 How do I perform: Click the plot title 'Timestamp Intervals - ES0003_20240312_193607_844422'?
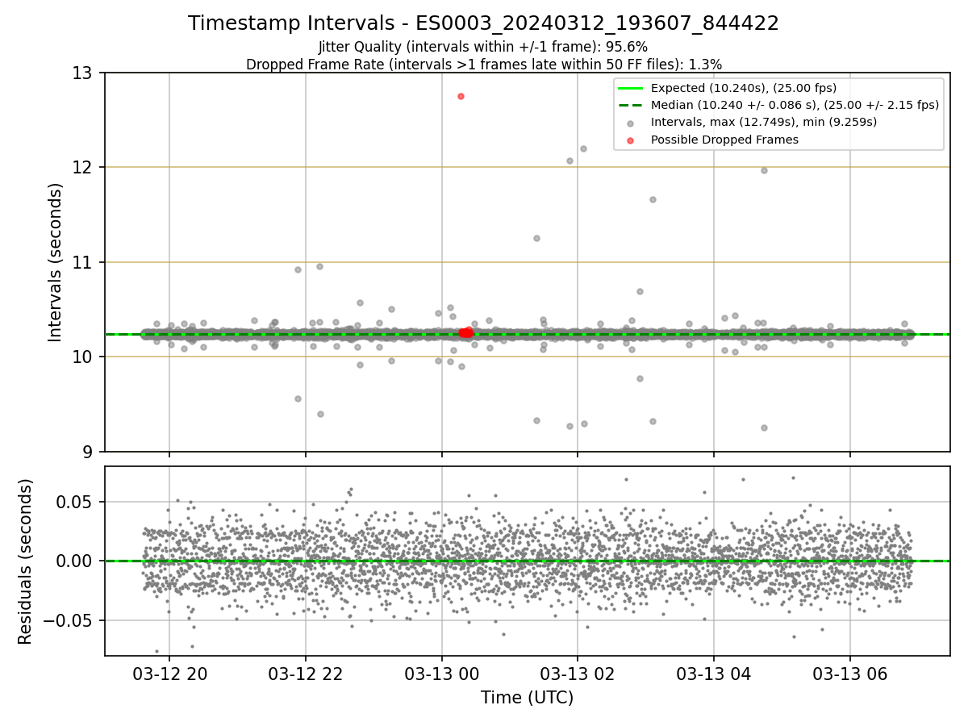pyautogui.click(x=483, y=23)
